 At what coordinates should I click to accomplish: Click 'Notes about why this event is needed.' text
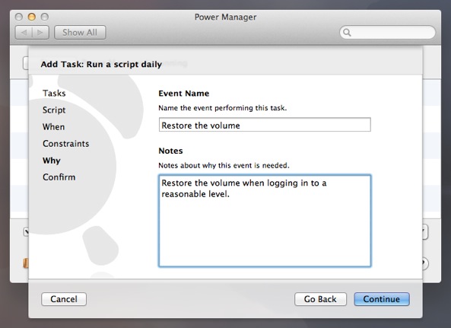224,165
